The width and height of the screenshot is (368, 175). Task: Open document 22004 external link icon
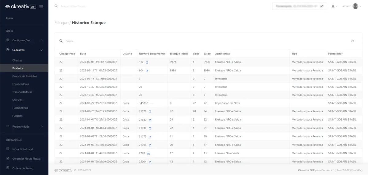point(150,162)
